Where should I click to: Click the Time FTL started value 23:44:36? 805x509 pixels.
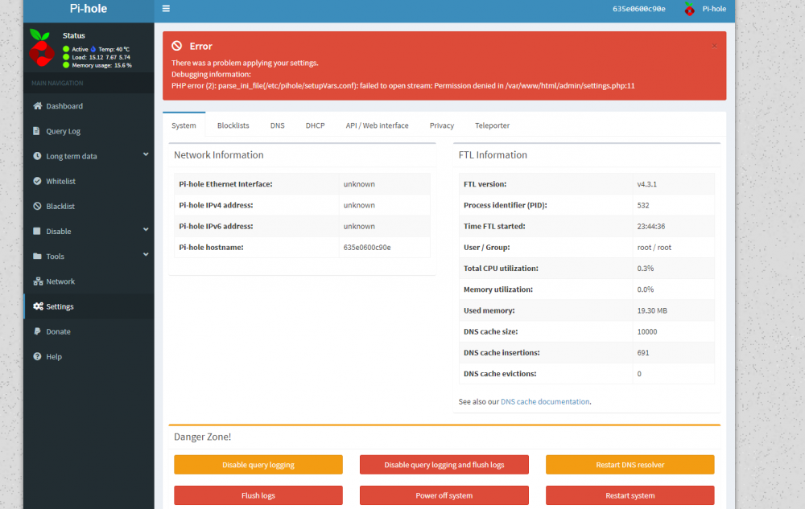point(651,226)
